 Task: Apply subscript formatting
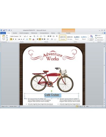[x=21, y=39]
